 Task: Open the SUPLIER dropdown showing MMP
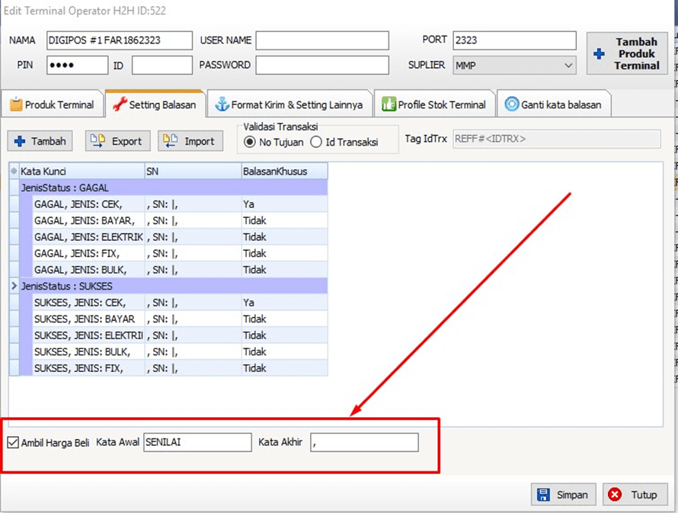(x=568, y=66)
